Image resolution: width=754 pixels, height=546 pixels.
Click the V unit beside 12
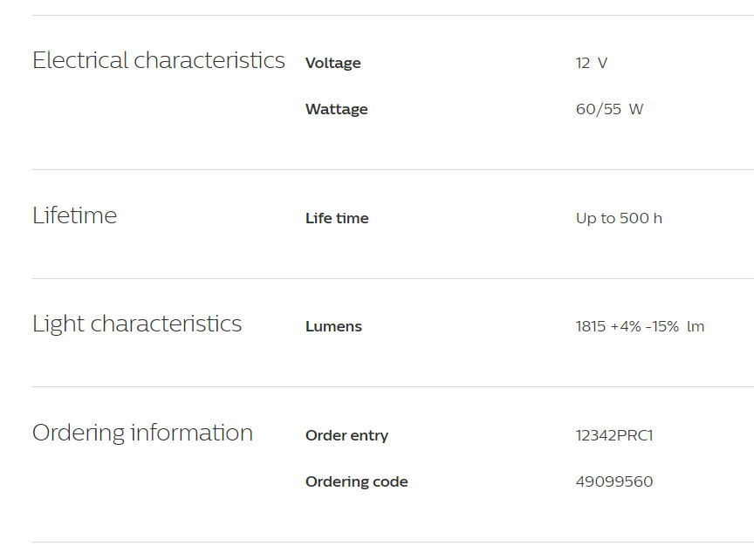point(602,63)
